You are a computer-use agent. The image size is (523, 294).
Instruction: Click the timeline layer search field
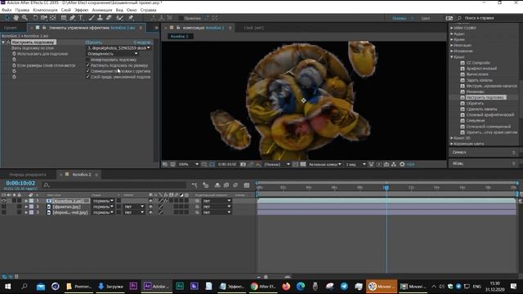[114, 185]
